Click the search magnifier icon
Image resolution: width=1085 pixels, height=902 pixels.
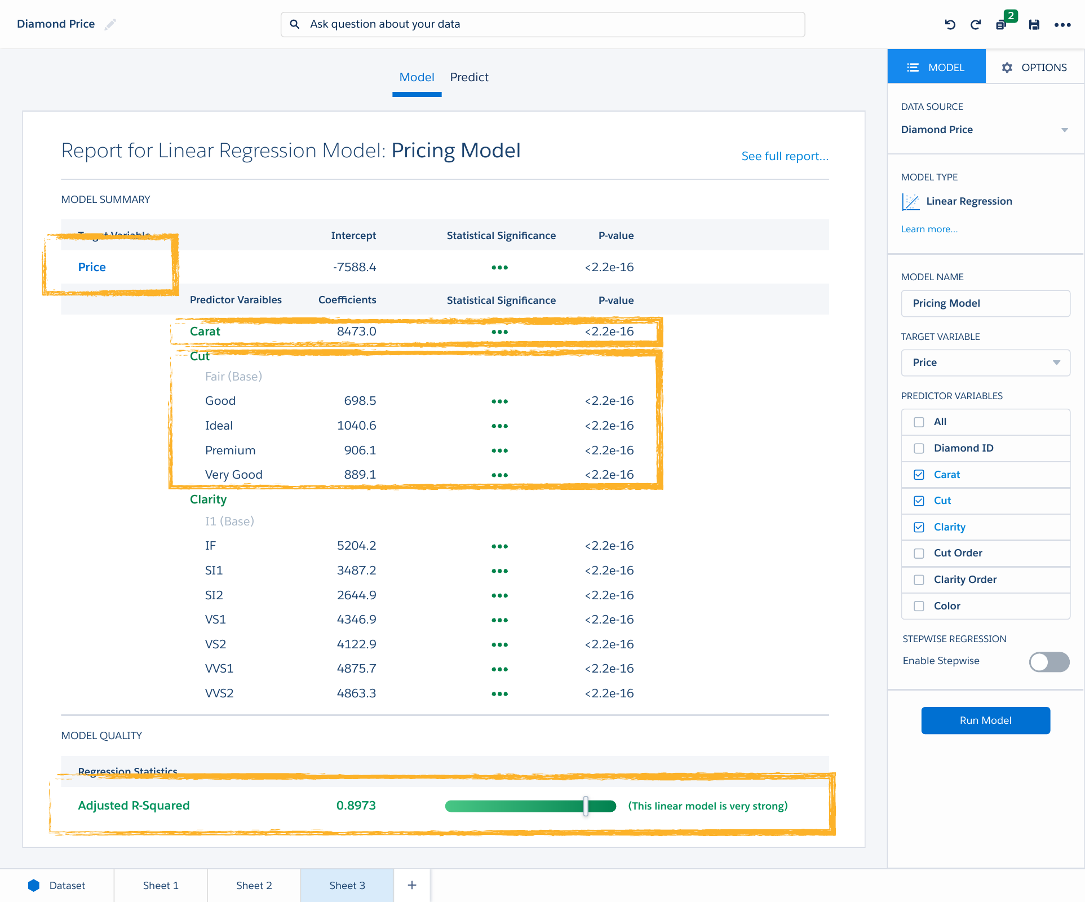coord(294,24)
